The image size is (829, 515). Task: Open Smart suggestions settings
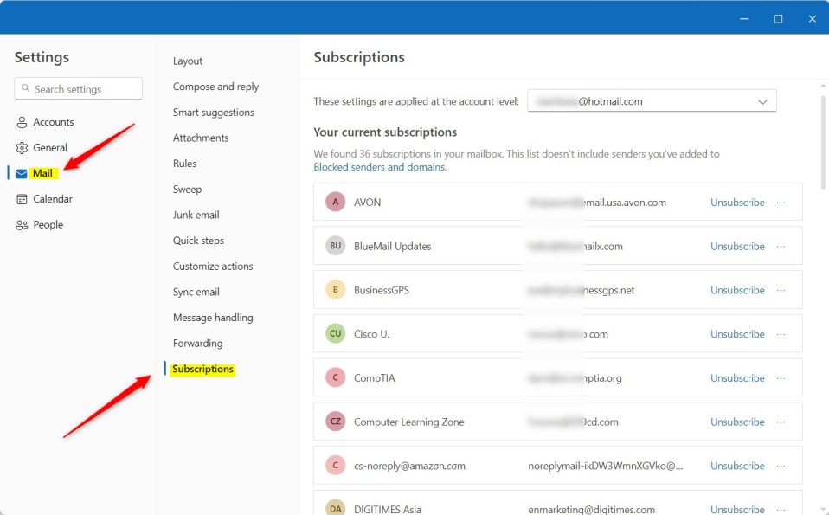pyautogui.click(x=213, y=113)
